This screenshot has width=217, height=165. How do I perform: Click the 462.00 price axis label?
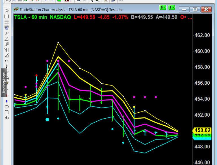pyautogui.click(x=202, y=35)
